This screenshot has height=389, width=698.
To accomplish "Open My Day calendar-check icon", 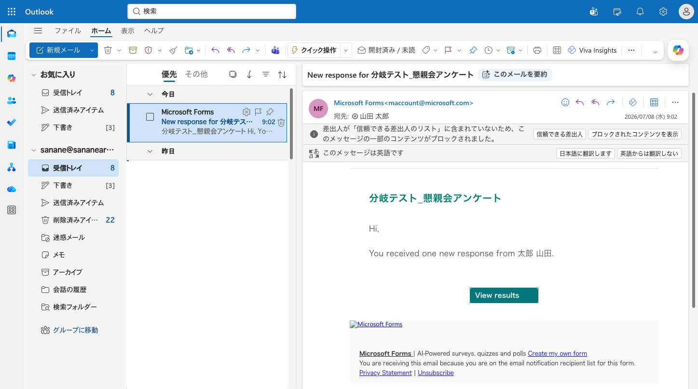I will pos(617,12).
